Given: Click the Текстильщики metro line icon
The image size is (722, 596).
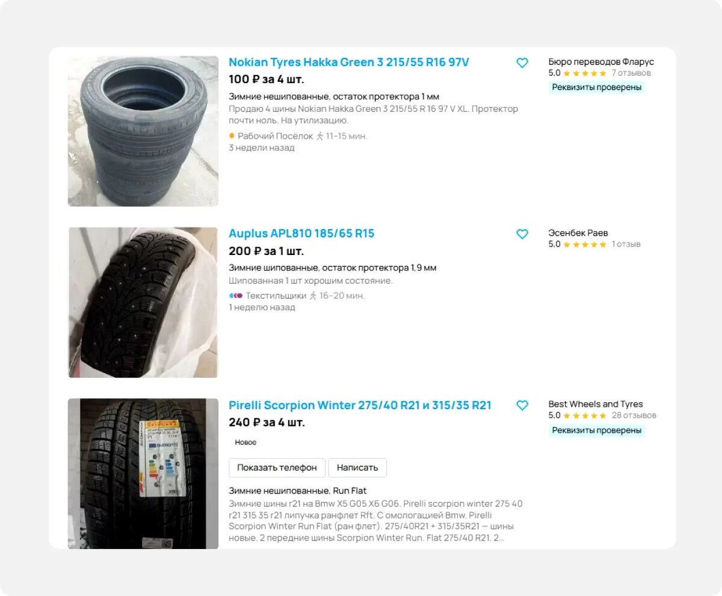Looking at the screenshot, I should click(235, 295).
